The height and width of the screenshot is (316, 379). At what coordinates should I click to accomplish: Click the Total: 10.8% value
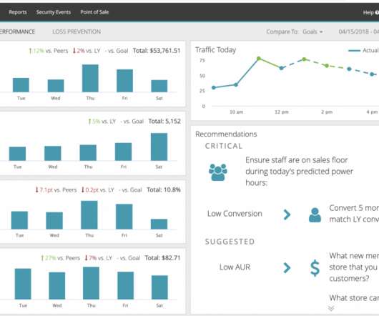tap(164, 190)
